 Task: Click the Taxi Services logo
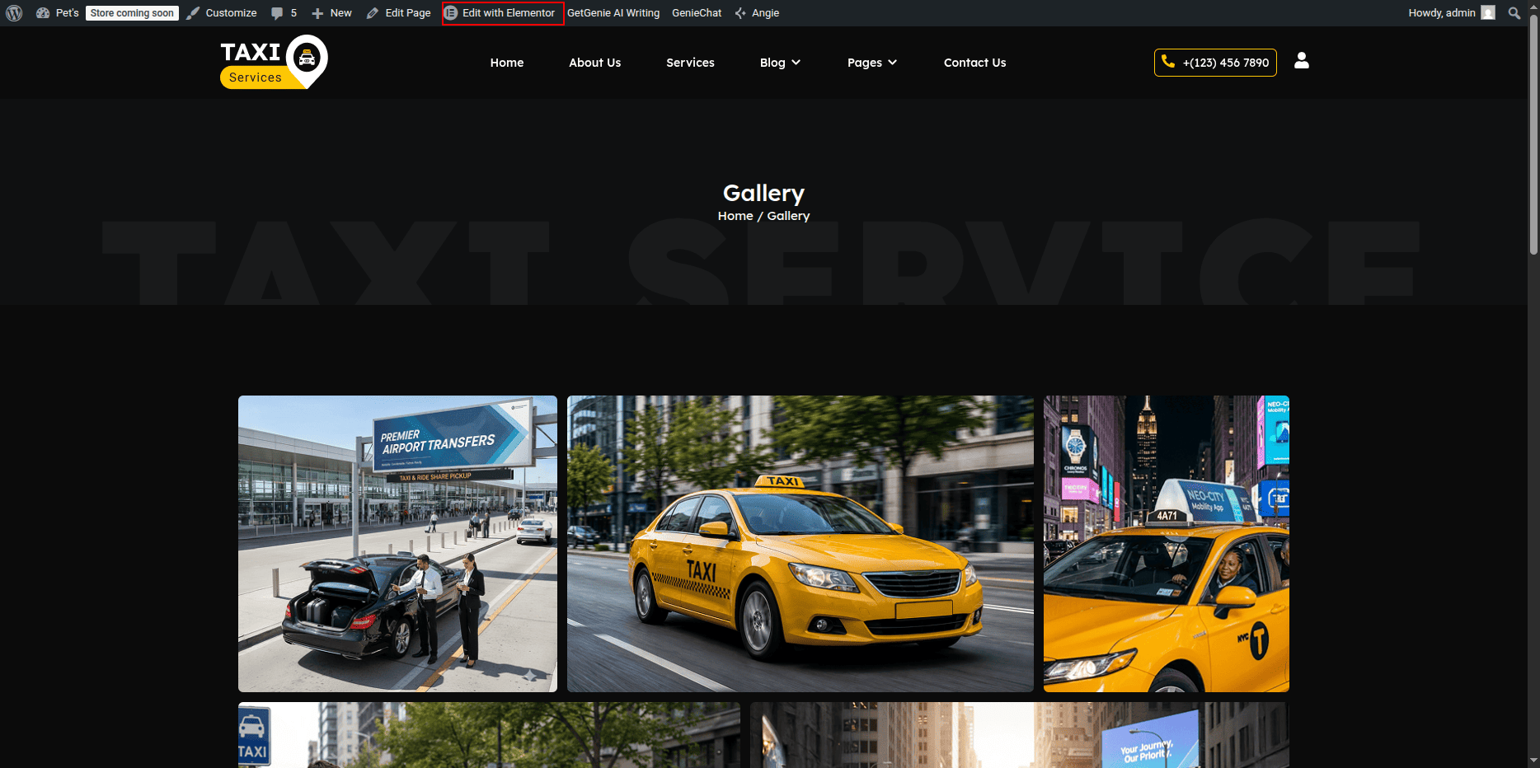[x=275, y=62]
